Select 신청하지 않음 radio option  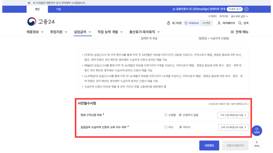tap(180, 115)
